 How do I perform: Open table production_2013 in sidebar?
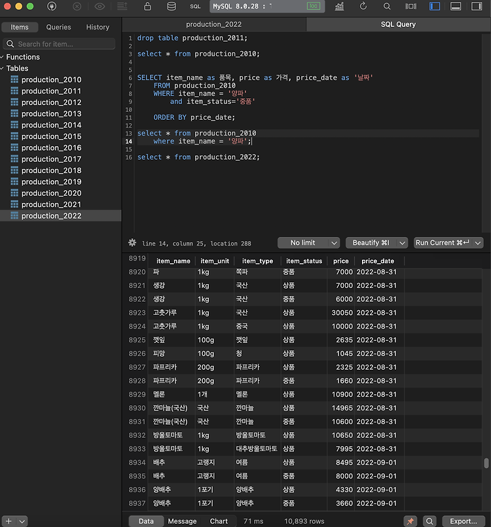point(51,114)
